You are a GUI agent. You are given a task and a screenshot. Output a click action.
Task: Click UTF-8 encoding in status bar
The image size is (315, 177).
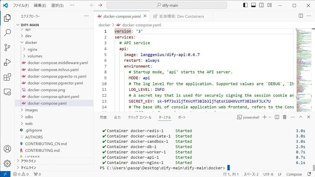tap(268, 174)
